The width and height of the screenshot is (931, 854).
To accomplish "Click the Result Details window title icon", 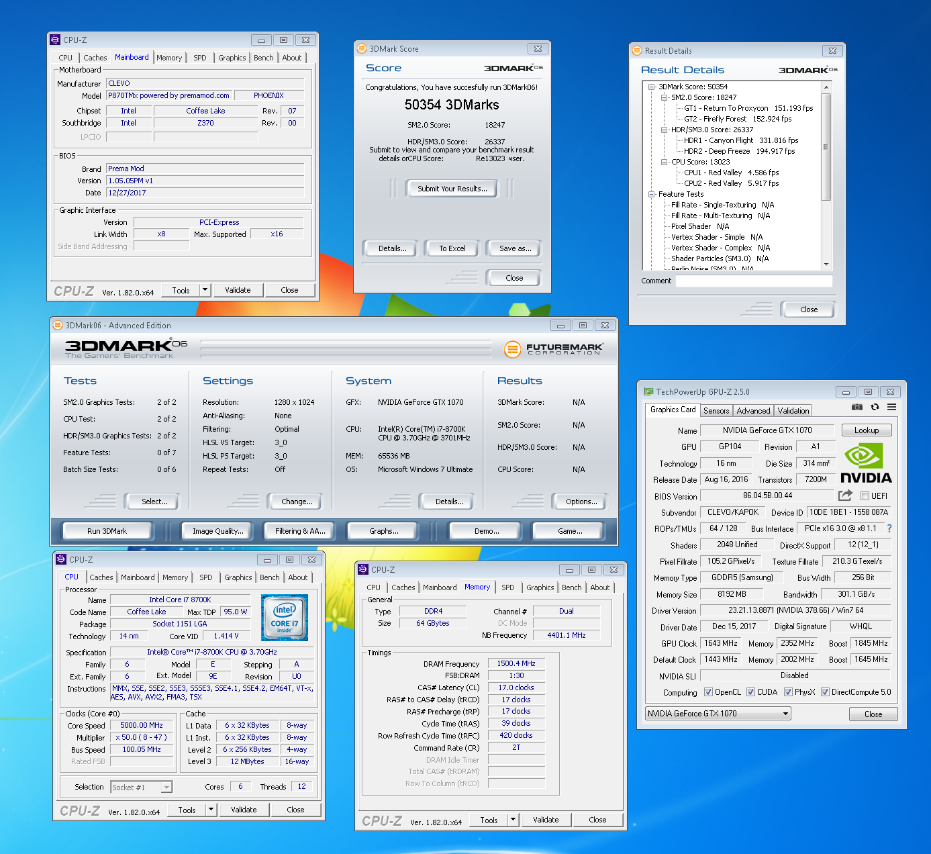I will point(637,50).
